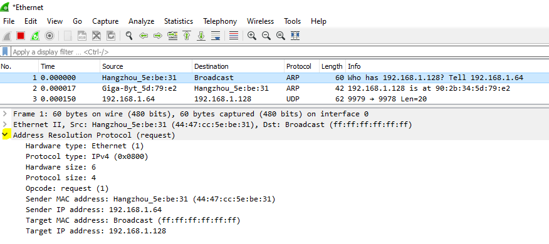The width and height of the screenshot is (549, 244).
Task: Reset packet text to normal size
Action: point(280,36)
